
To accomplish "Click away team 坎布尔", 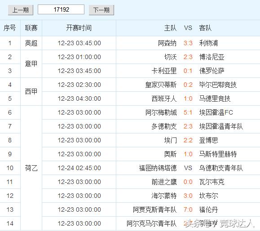I will (208, 196).
